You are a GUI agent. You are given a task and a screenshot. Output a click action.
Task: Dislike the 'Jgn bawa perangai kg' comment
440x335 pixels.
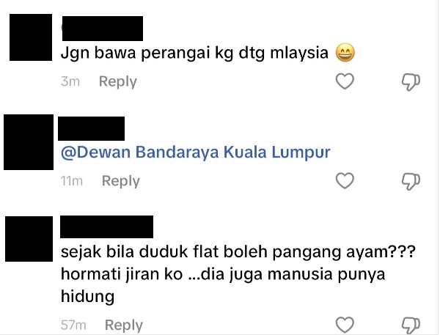[x=411, y=82]
